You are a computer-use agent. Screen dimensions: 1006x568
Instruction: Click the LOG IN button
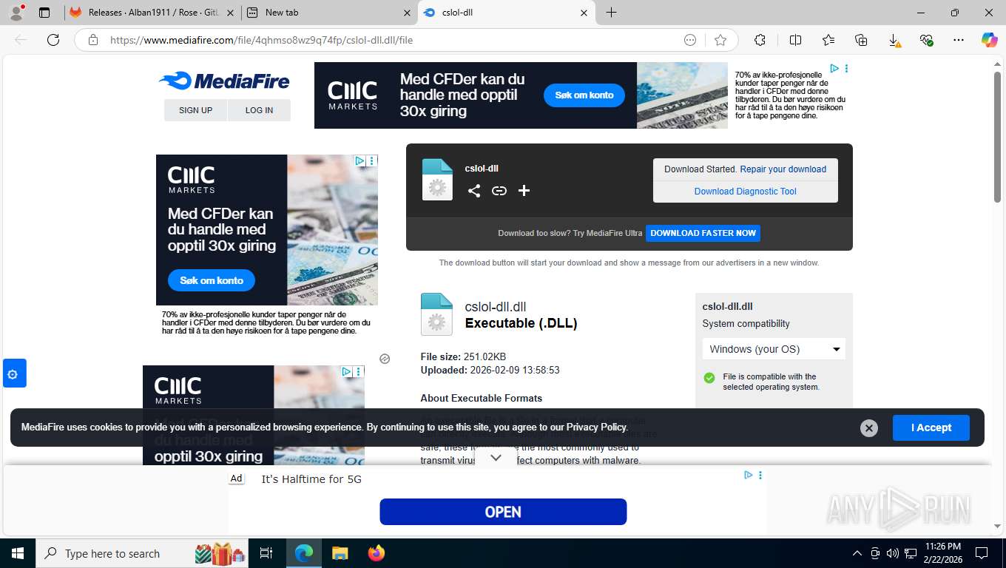click(259, 110)
